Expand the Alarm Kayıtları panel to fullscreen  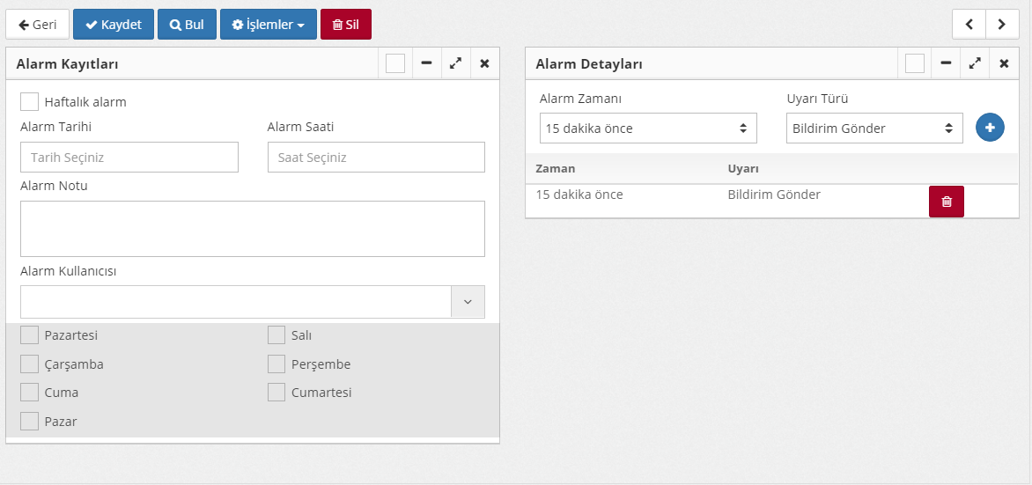point(455,63)
